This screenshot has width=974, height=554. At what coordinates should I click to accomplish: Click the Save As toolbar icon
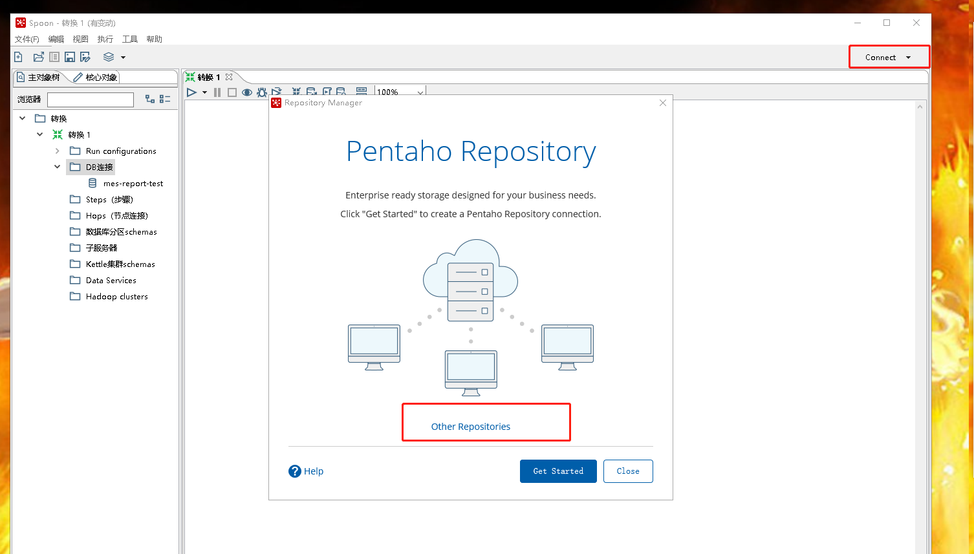click(85, 57)
